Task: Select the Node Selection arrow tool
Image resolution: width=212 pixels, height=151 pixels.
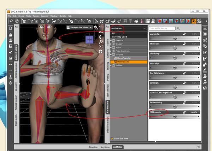Action: tap(96, 21)
